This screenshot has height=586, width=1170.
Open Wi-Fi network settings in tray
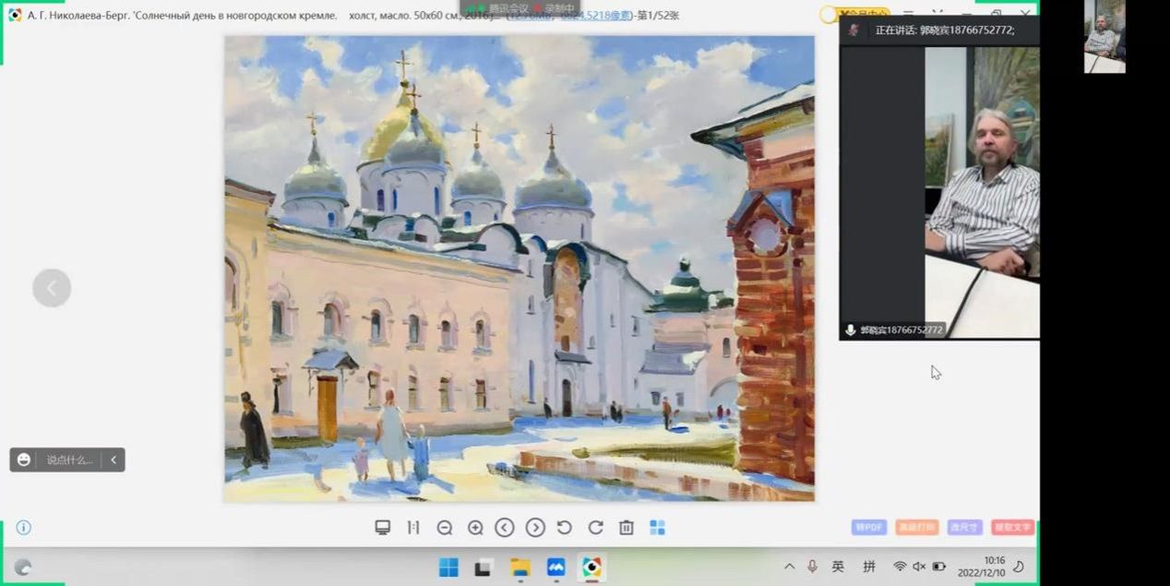pyautogui.click(x=900, y=567)
